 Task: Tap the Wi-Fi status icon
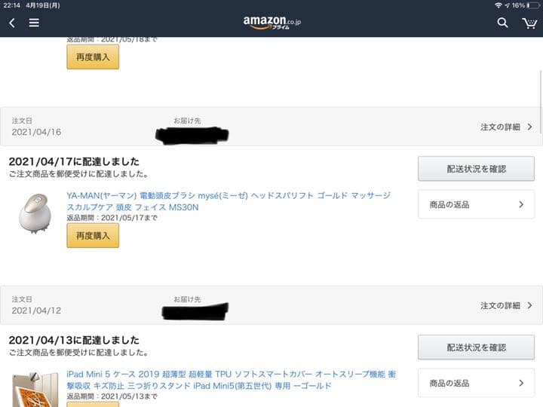tap(499, 5)
